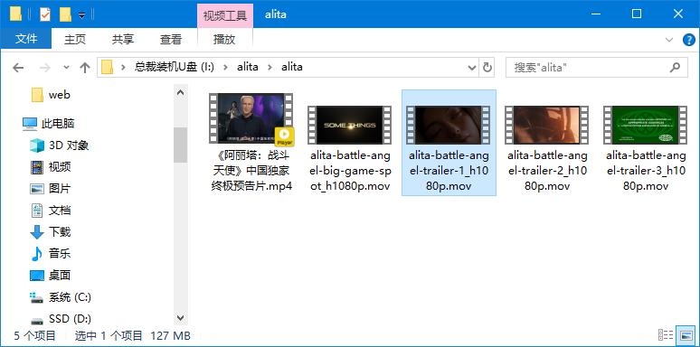Refresh the folder view
This screenshot has width=700, height=347.
pyautogui.click(x=487, y=68)
